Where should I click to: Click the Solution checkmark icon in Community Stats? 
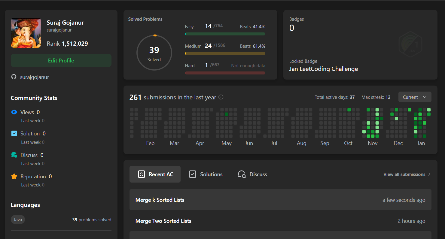(14, 134)
